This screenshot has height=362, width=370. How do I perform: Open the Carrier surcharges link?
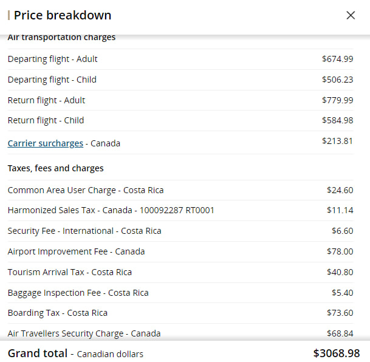click(46, 143)
